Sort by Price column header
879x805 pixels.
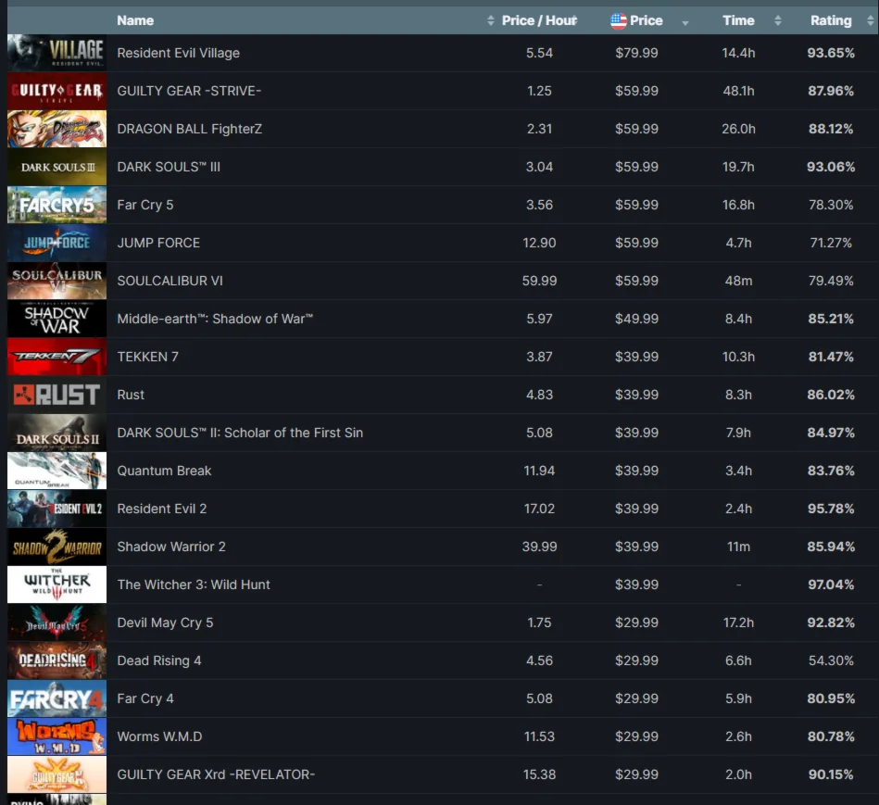coord(646,20)
